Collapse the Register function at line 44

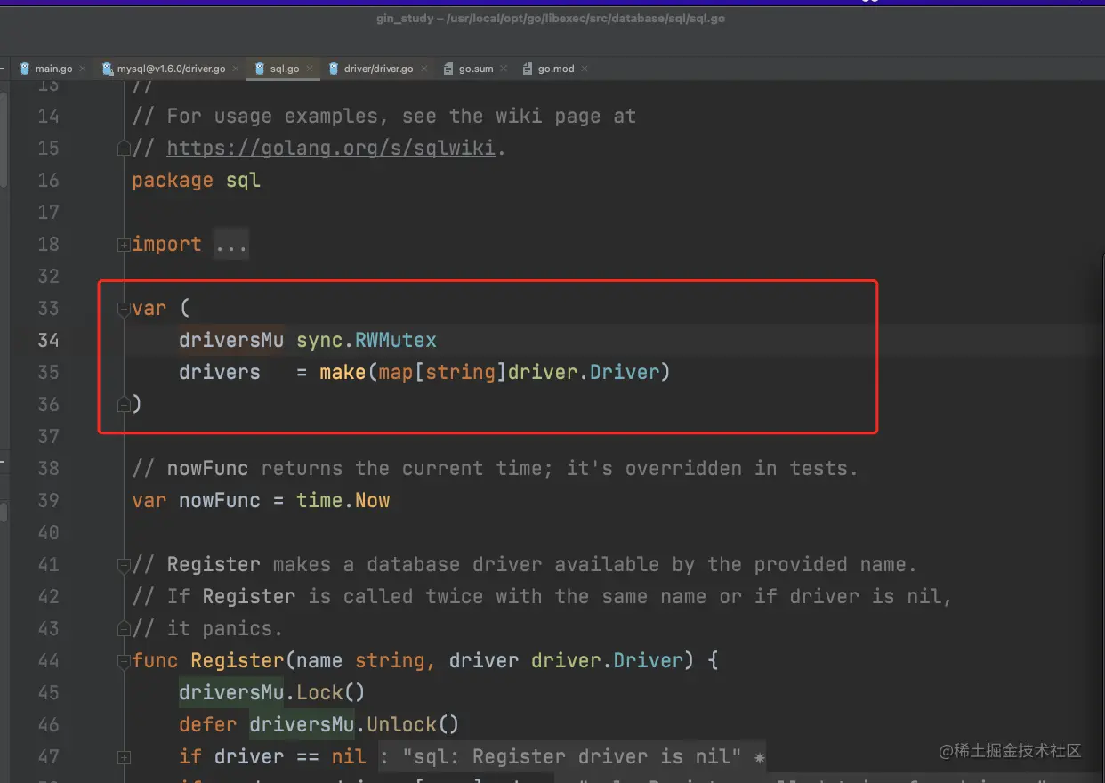point(124,661)
